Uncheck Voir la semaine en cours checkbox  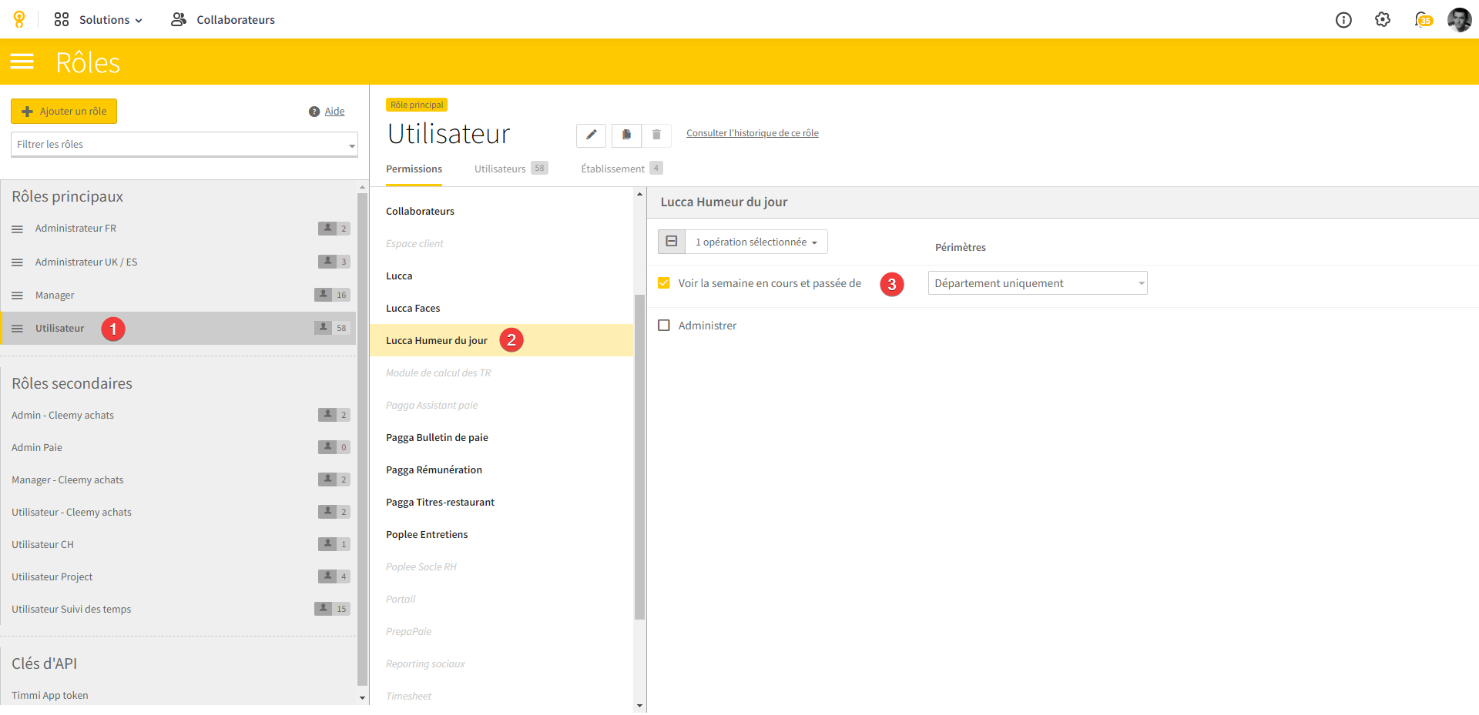[x=664, y=283]
